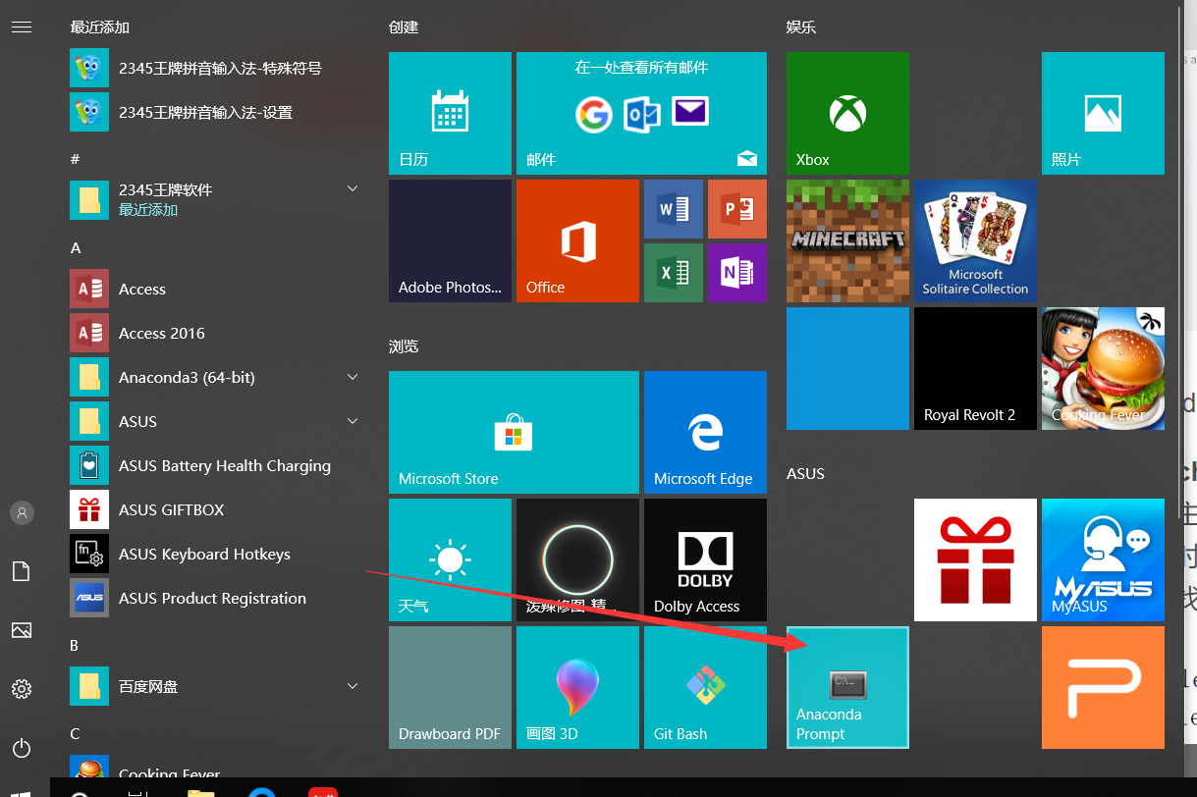Open the Xbox tile
The image size is (1197, 797).
point(847,113)
